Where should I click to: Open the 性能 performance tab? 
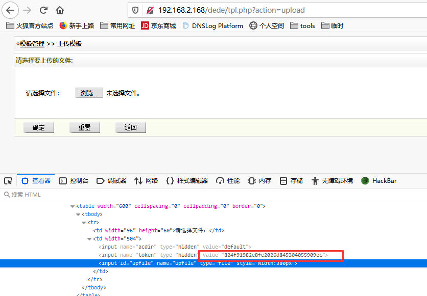[x=228, y=181]
